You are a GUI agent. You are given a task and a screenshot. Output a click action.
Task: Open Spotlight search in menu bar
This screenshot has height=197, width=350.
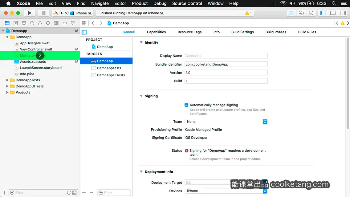click(334, 3)
